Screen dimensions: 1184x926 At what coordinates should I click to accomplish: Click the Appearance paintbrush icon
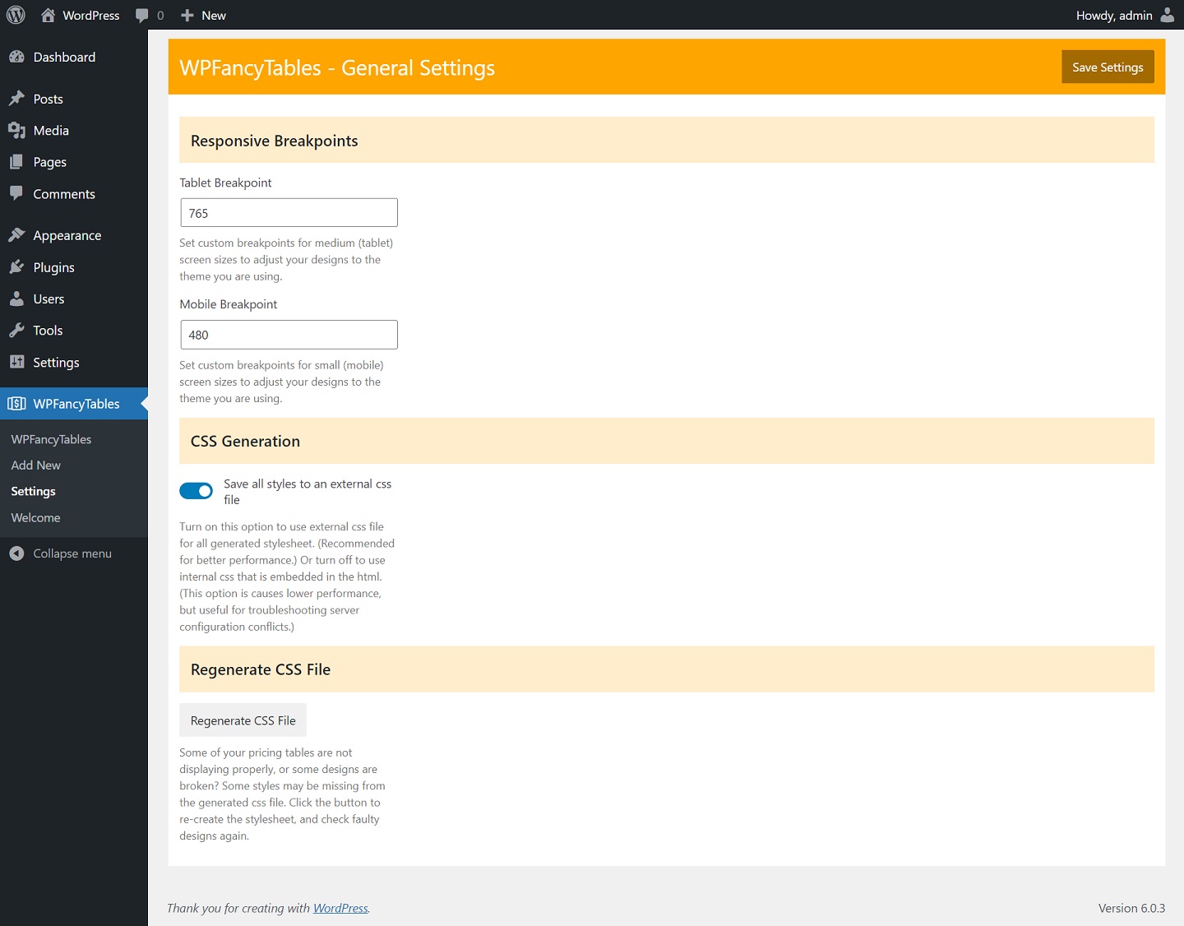pos(16,235)
